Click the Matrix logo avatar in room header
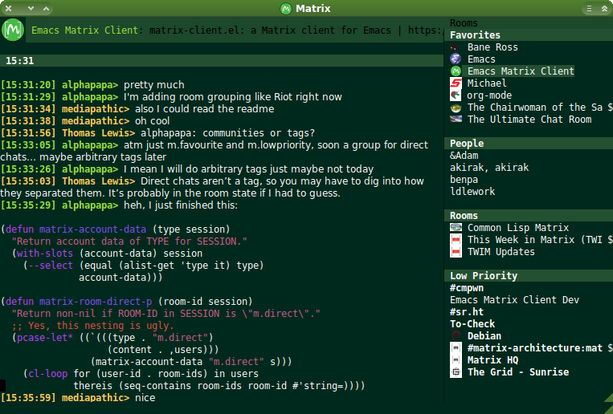The height and width of the screenshot is (414, 613). 13,30
